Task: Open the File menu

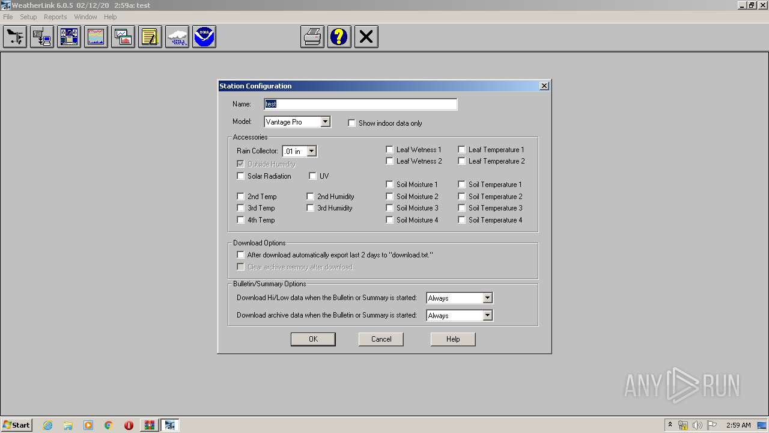Action: pos(8,17)
